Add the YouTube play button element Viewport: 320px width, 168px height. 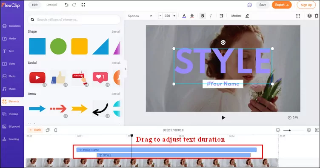point(37,77)
